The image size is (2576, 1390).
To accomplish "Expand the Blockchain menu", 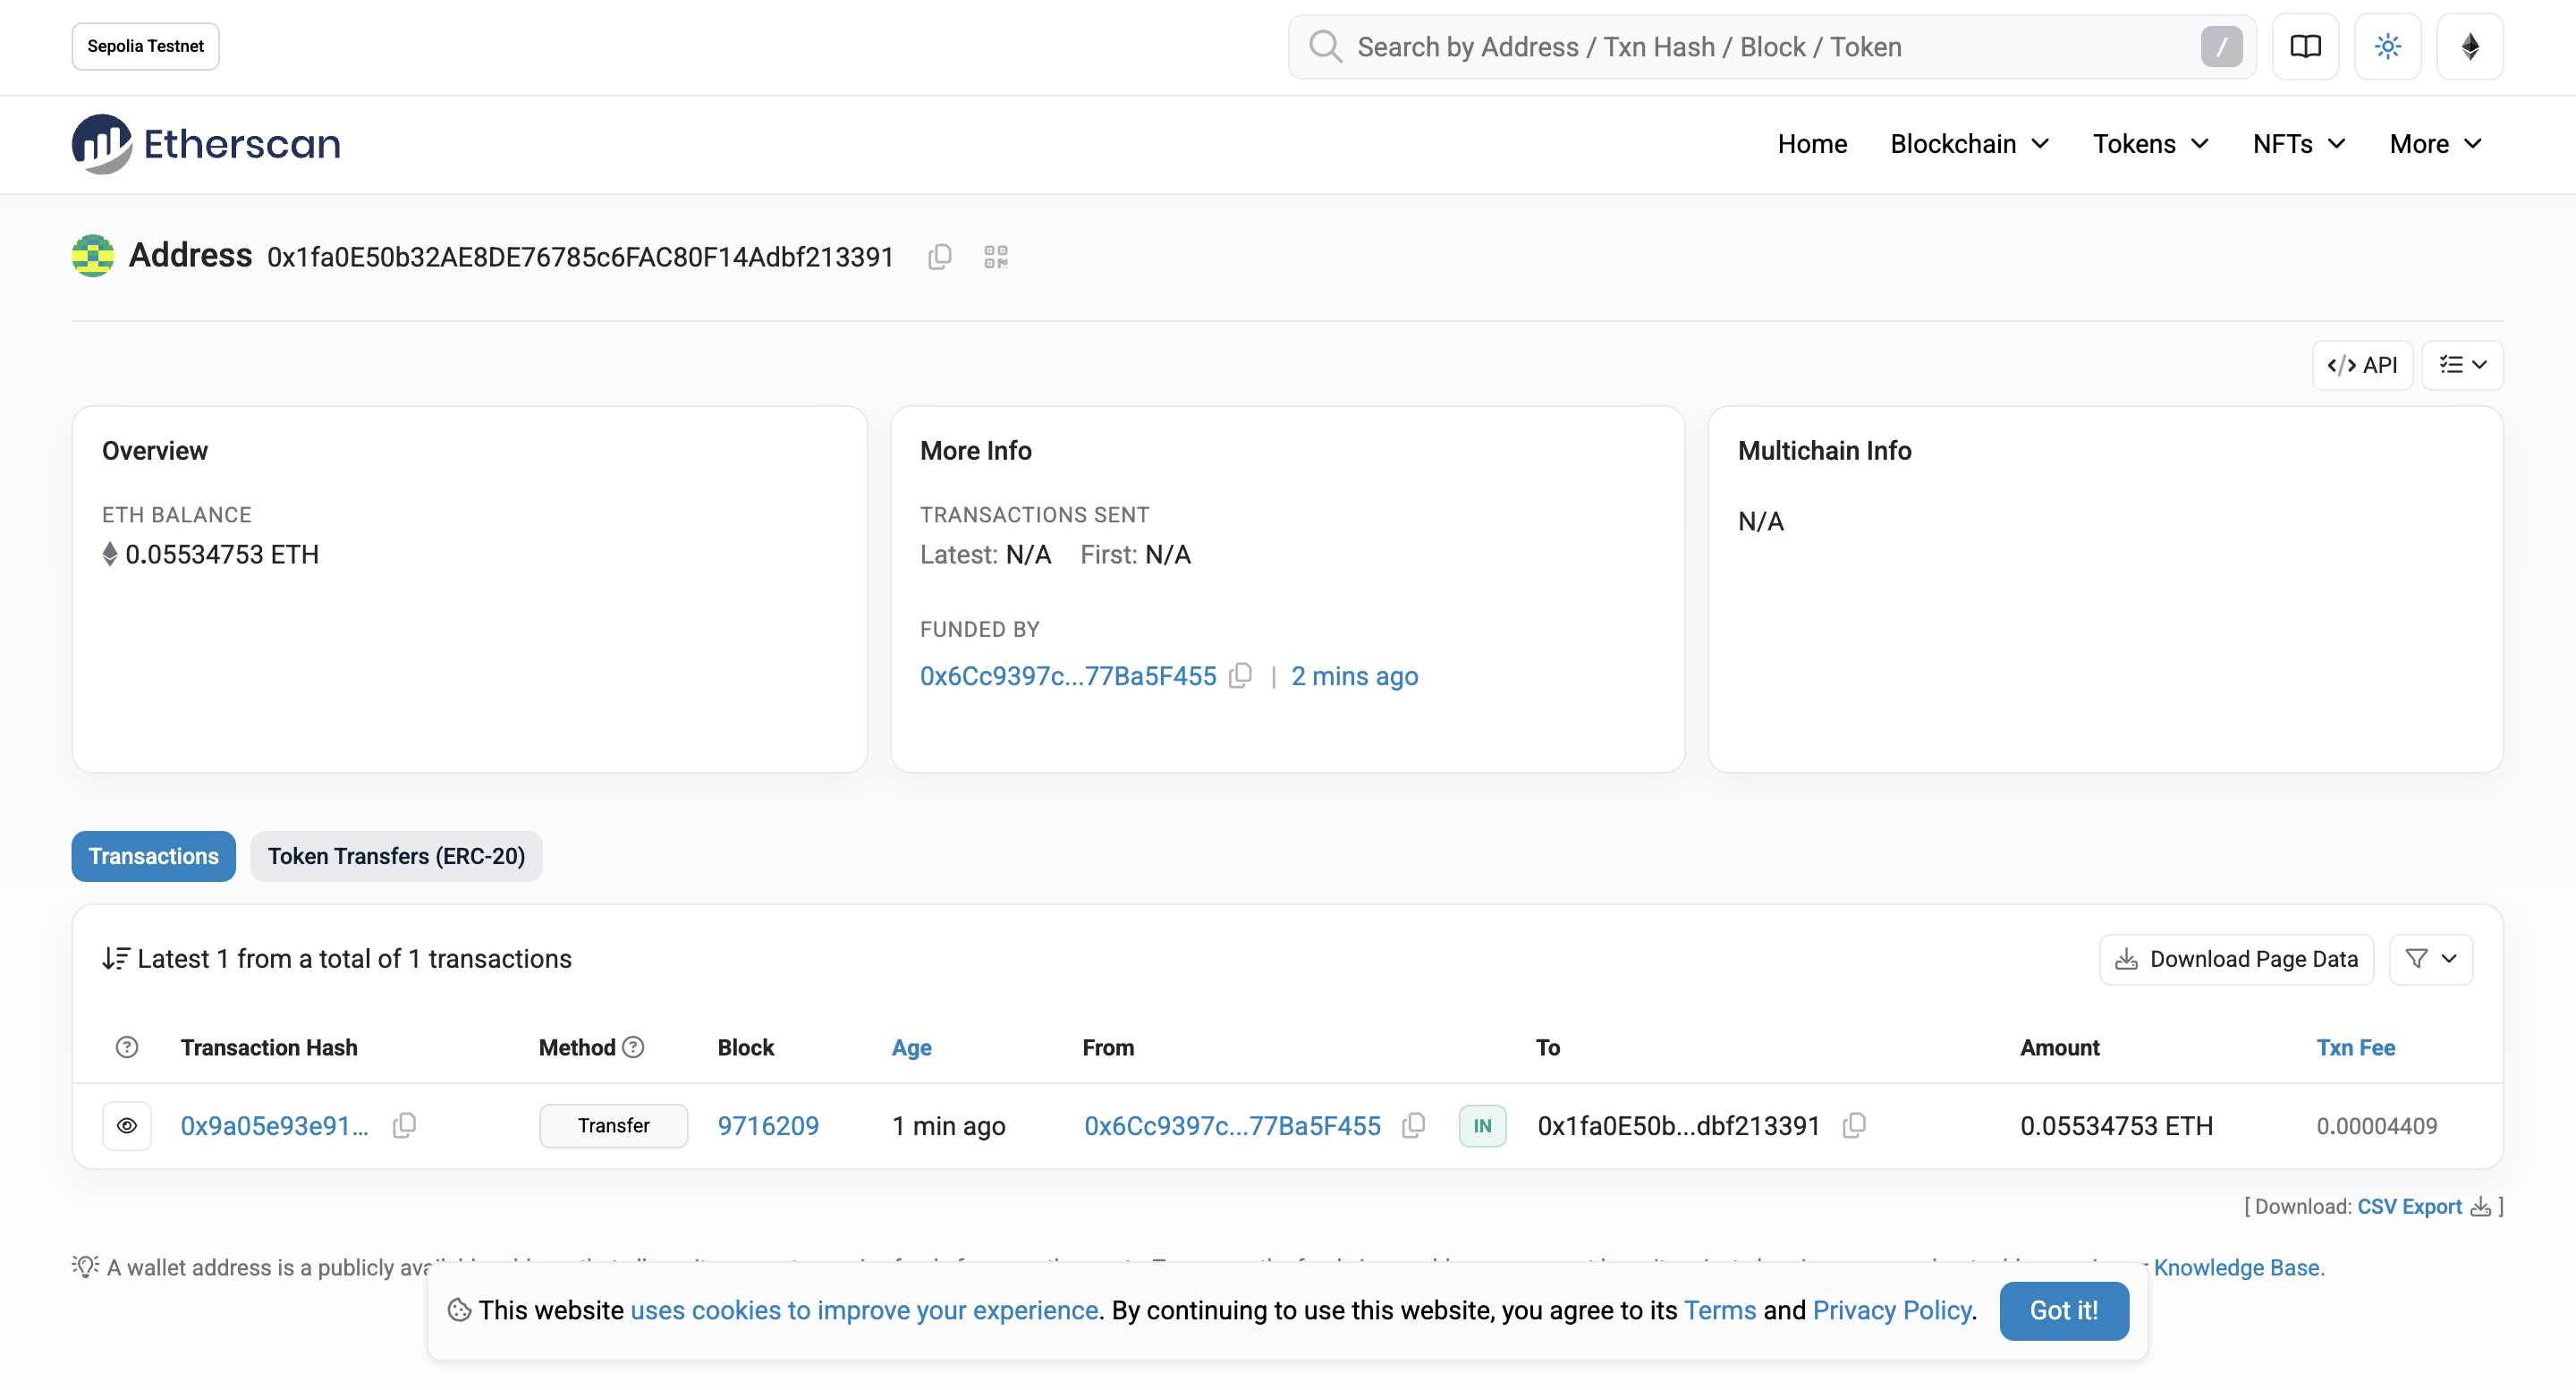I will [x=1969, y=144].
